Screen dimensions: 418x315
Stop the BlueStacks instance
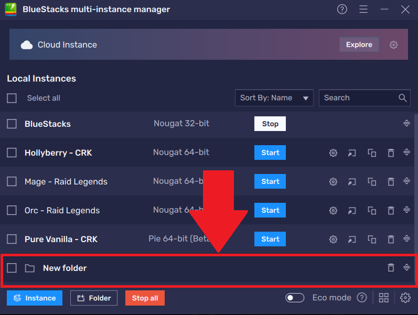[x=270, y=124]
